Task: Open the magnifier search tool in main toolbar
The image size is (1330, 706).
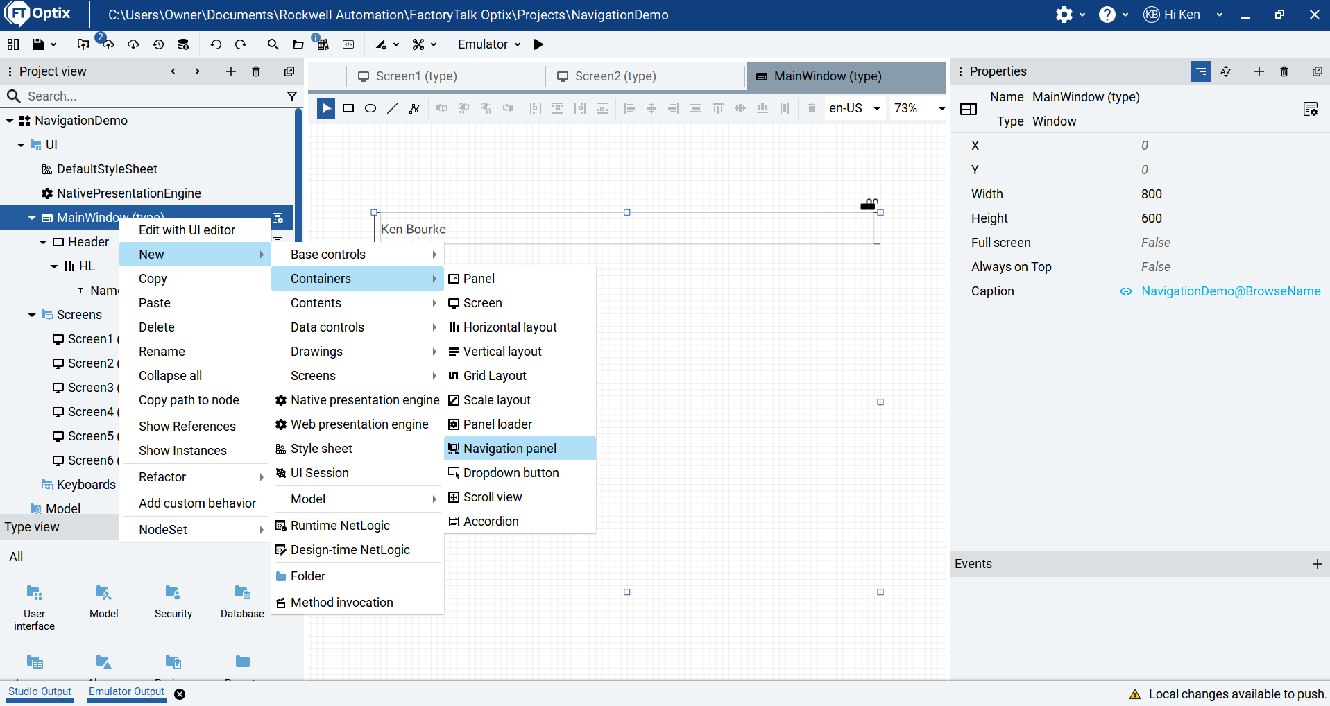Action: click(x=273, y=44)
